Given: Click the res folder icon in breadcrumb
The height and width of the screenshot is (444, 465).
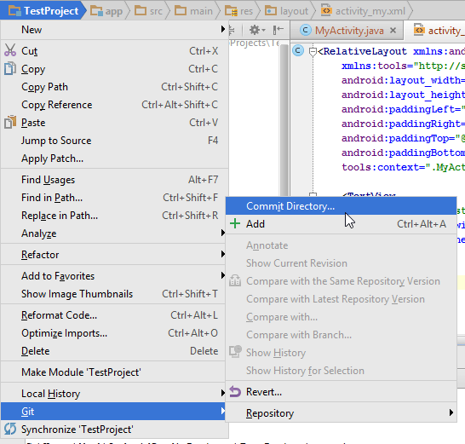Looking at the screenshot, I should pyautogui.click(x=231, y=11).
